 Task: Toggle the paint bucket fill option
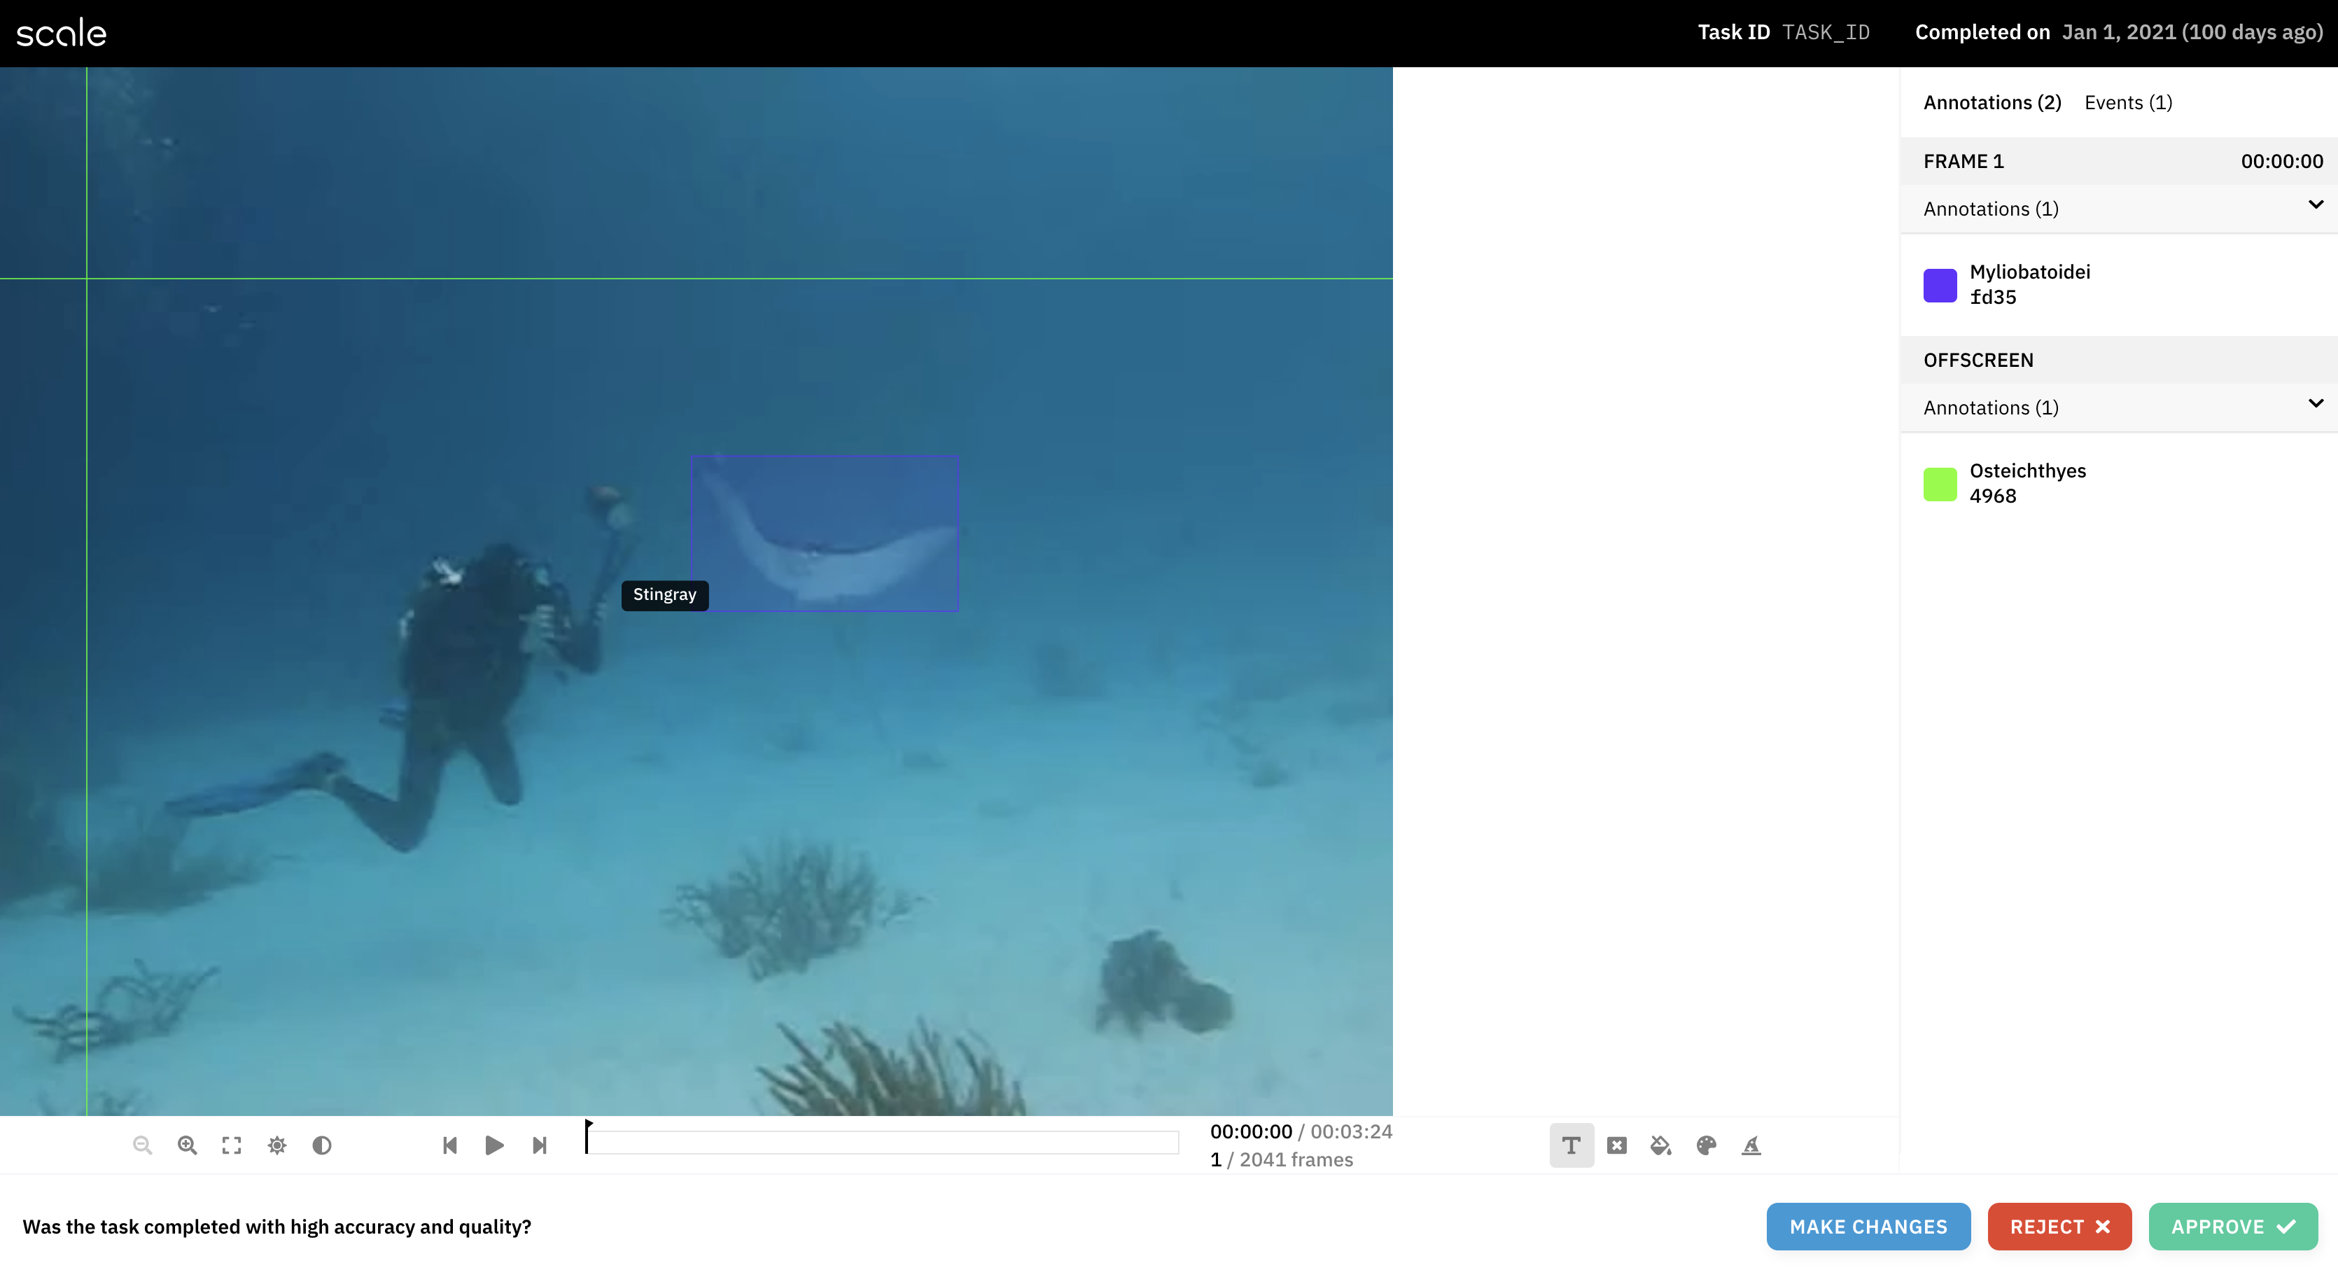coord(1661,1145)
